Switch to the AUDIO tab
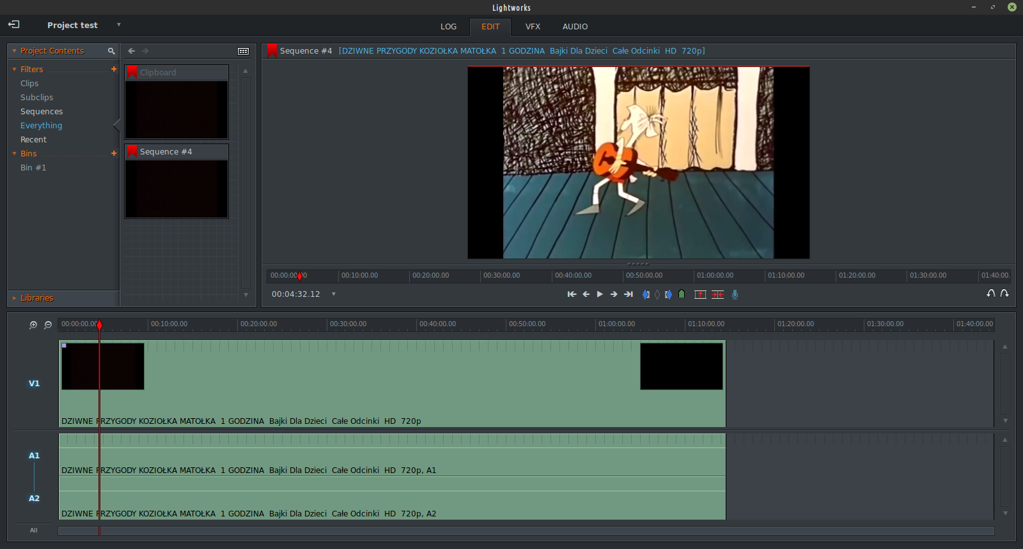 (x=575, y=27)
